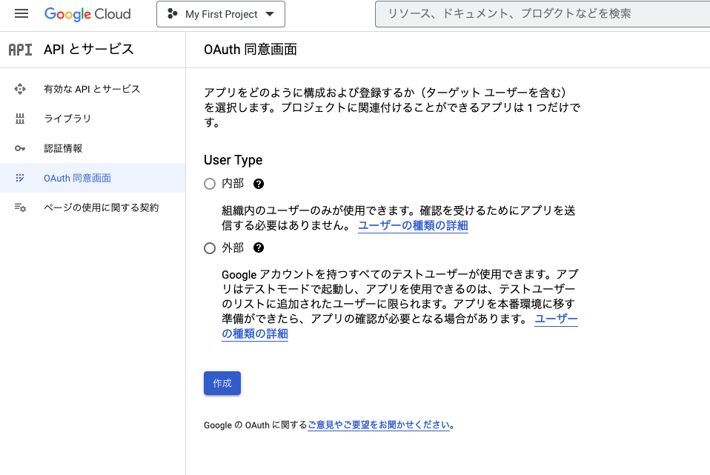
Task: Click the 認証情報 key icon
Action: pyautogui.click(x=21, y=148)
